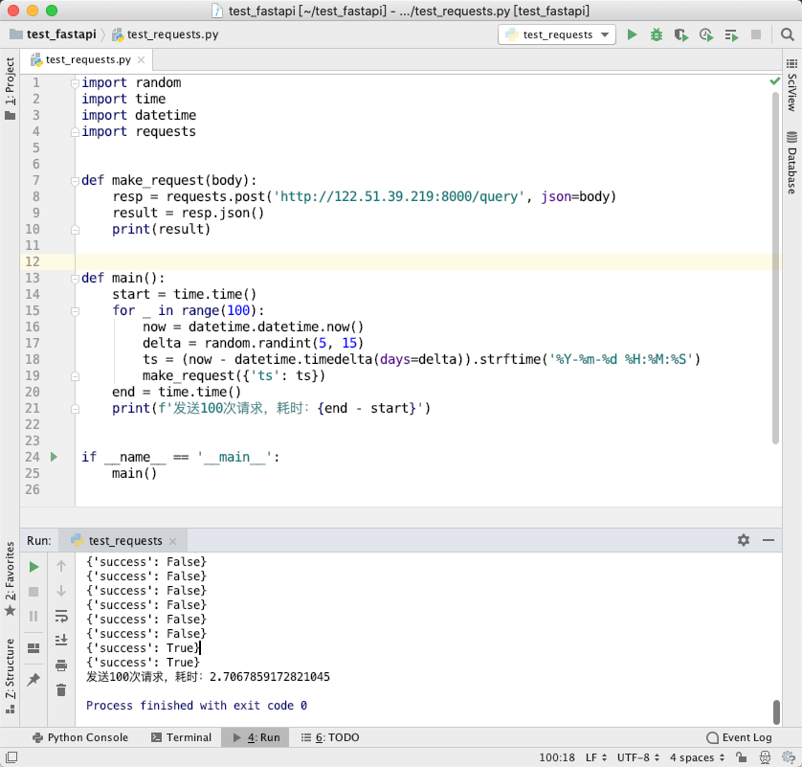Click cursor position 100:18 in status bar
This screenshot has height=767, width=802.
(556, 757)
